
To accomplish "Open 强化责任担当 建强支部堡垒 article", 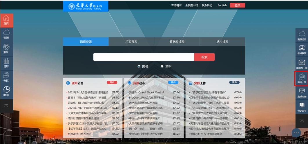I will tap(209, 134).
